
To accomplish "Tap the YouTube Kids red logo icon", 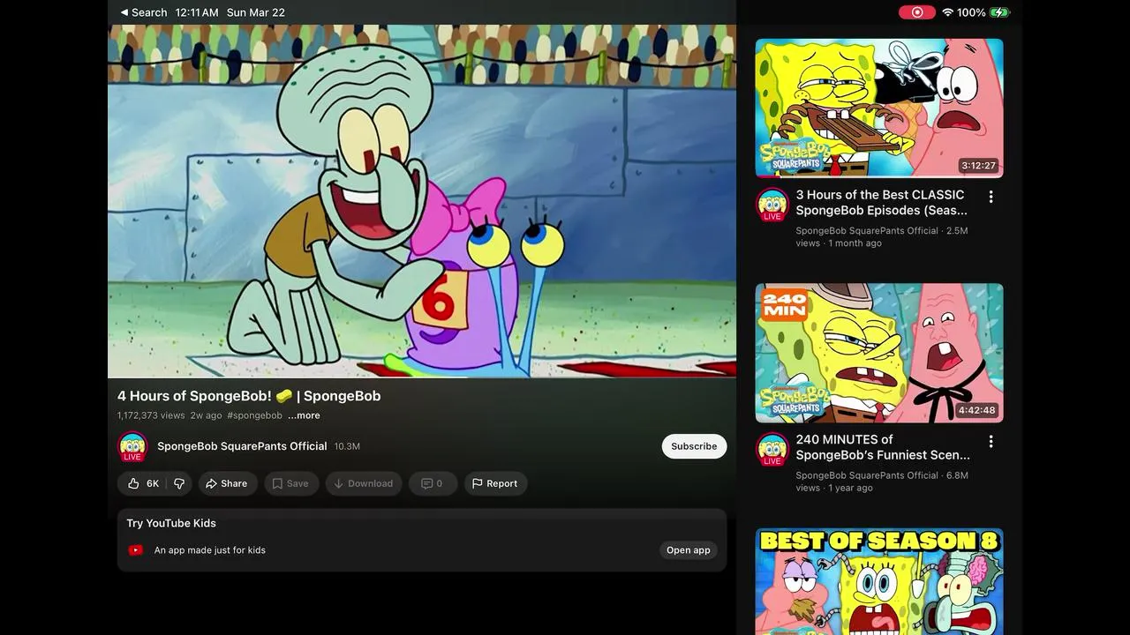I will pos(136,550).
